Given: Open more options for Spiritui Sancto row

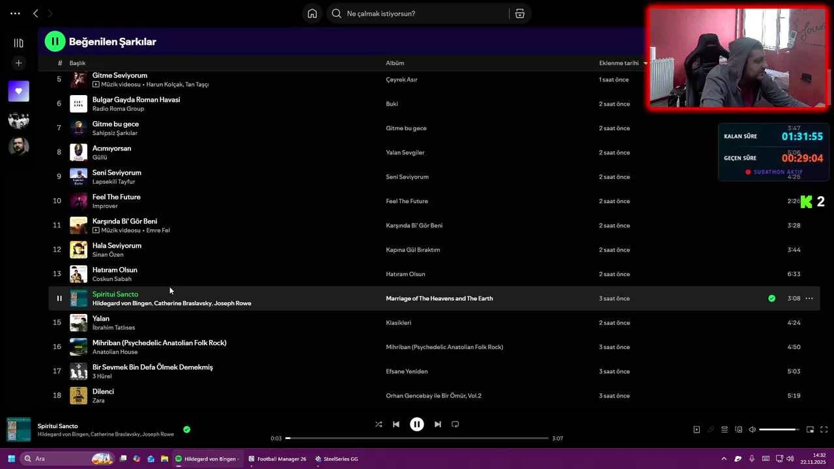Looking at the screenshot, I should [x=809, y=298].
